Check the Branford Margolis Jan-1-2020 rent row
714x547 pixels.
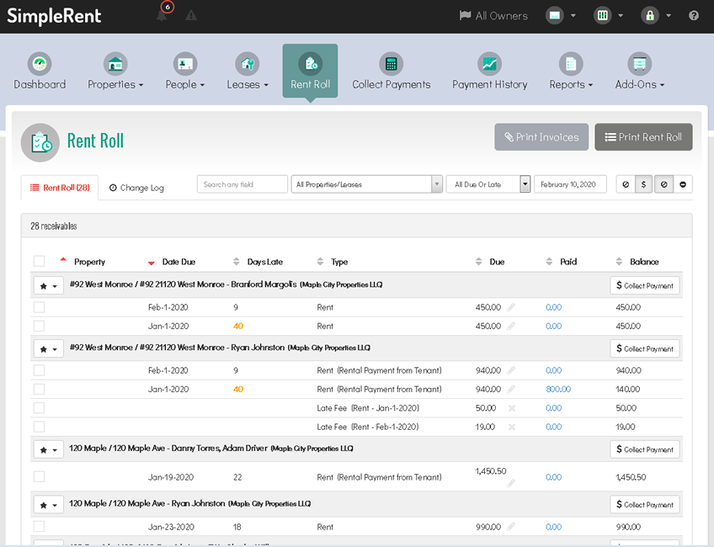coord(40,326)
